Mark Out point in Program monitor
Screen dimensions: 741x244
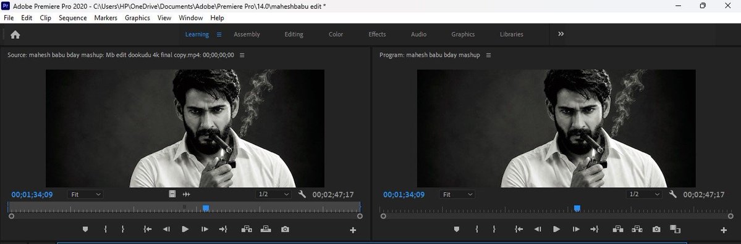[x=494, y=229]
